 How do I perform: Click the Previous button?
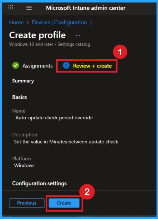[x=27, y=203]
